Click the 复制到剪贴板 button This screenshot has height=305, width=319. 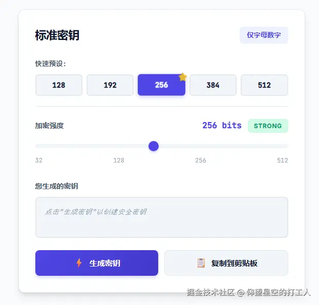226,263
